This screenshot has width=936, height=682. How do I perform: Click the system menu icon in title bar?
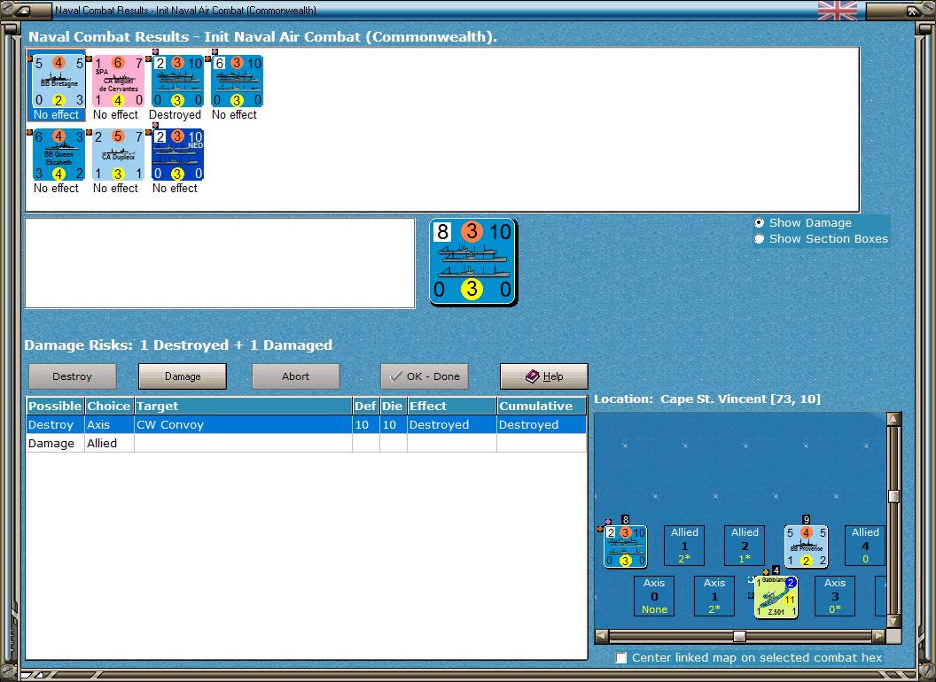23,11
